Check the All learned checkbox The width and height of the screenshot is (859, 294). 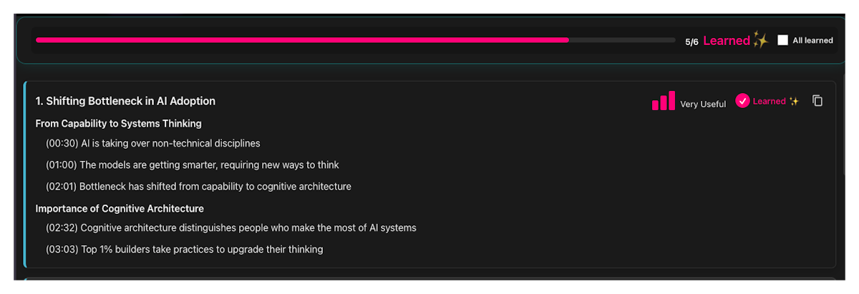click(782, 41)
